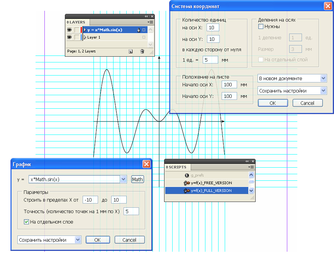Screen dimensions: 334x254
Task: Open 'Сохранить настройки' dropdown in Система координат
Action: tap(292, 91)
